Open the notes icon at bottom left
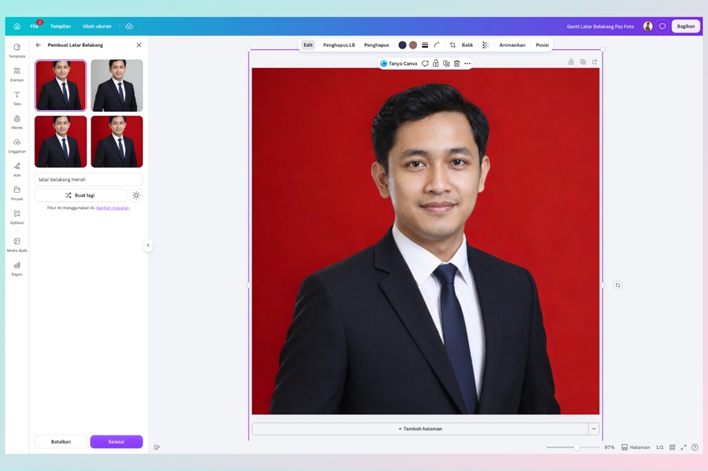Viewport: 708px width, 471px height. [x=157, y=448]
